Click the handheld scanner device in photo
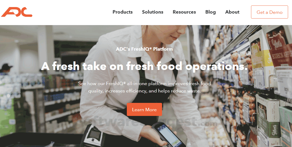The height and width of the screenshot is (147, 292). click(x=169, y=134)
